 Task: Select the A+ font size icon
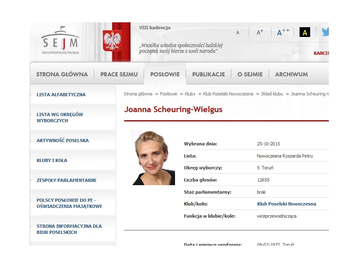point(259,32)
